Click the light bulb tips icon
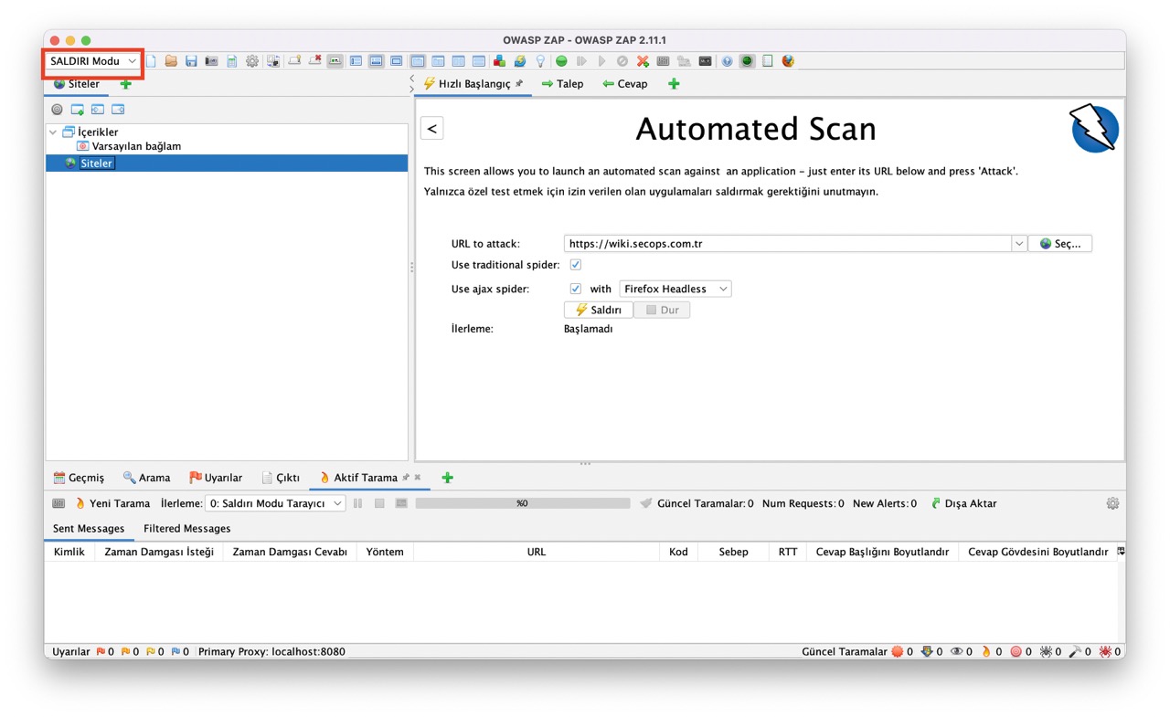 (540, 61)
